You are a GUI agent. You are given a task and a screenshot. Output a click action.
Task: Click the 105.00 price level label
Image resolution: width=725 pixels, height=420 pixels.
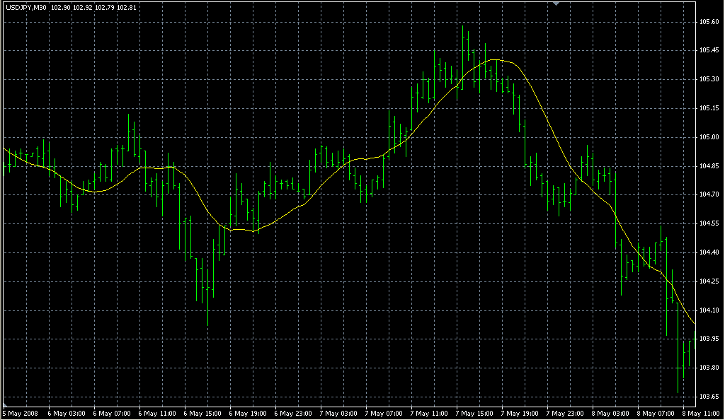[709, 137]
